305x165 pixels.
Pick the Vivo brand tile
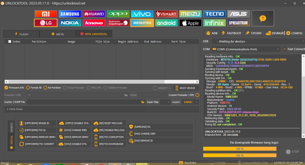142,14
